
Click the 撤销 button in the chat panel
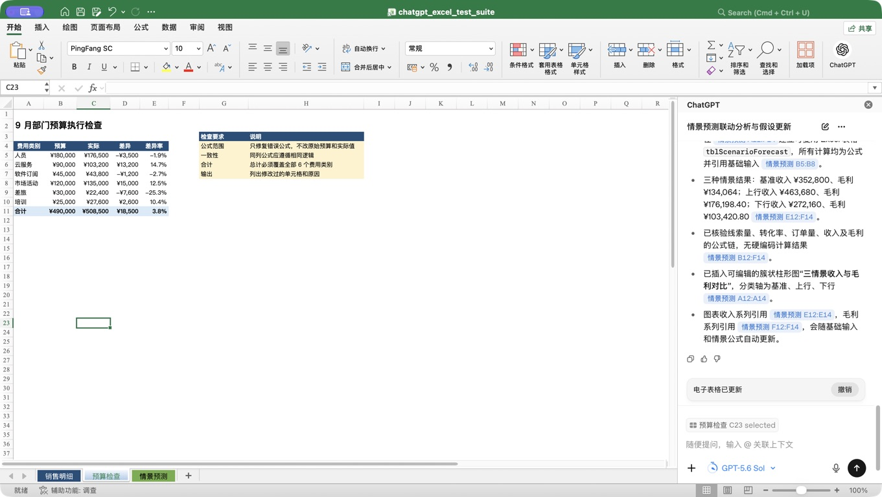[844, 390]
